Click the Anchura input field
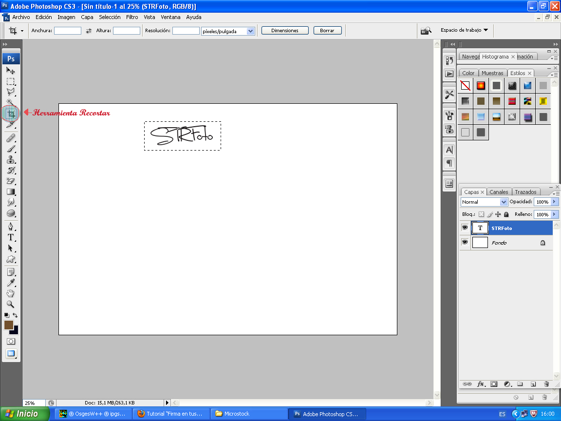 [x=68, y=31]
